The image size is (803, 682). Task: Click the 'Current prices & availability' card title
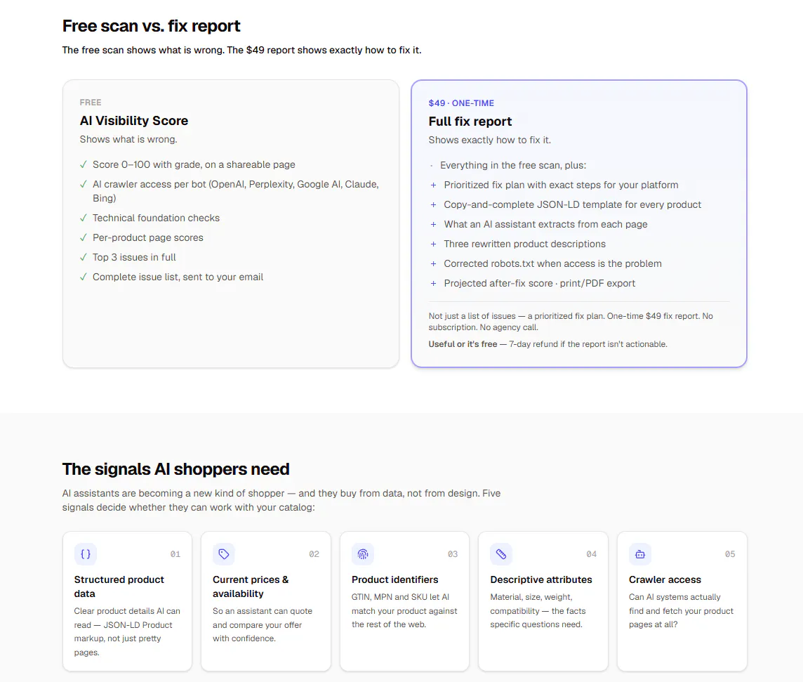point(251,586)
